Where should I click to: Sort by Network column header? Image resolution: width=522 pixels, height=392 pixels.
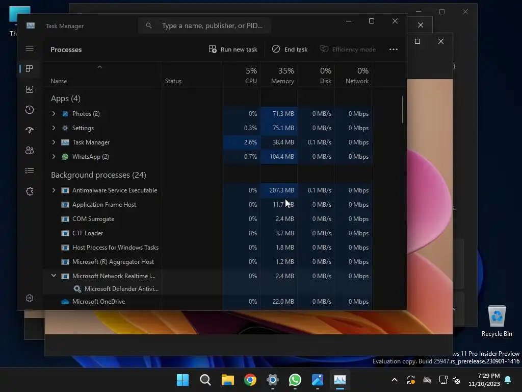point(354,76)
